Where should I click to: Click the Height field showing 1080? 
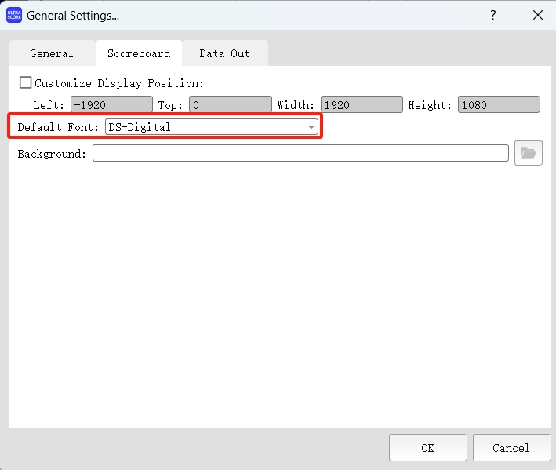coord(499,105)
